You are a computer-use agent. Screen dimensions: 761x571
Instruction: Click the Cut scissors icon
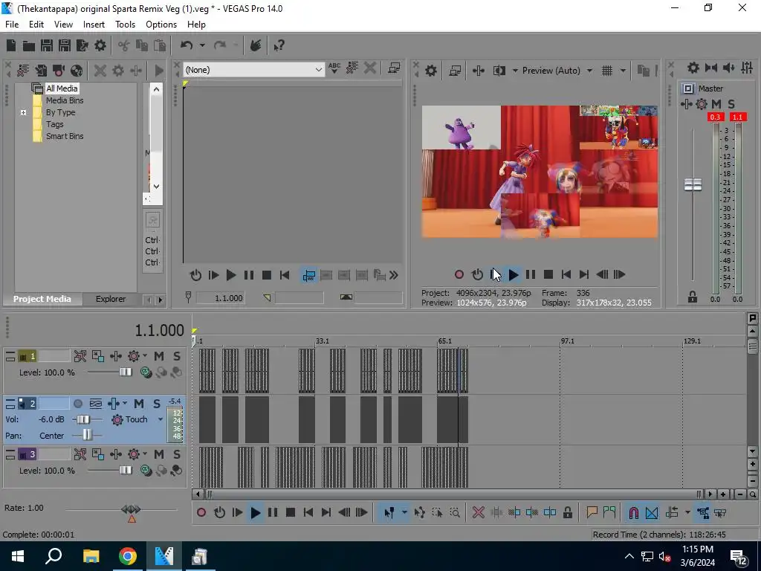[124, 45]
